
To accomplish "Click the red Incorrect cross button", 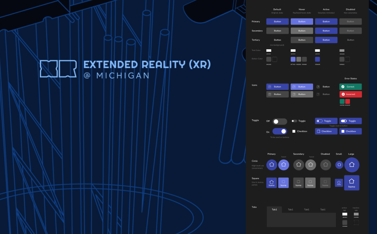I will [350, 94].
